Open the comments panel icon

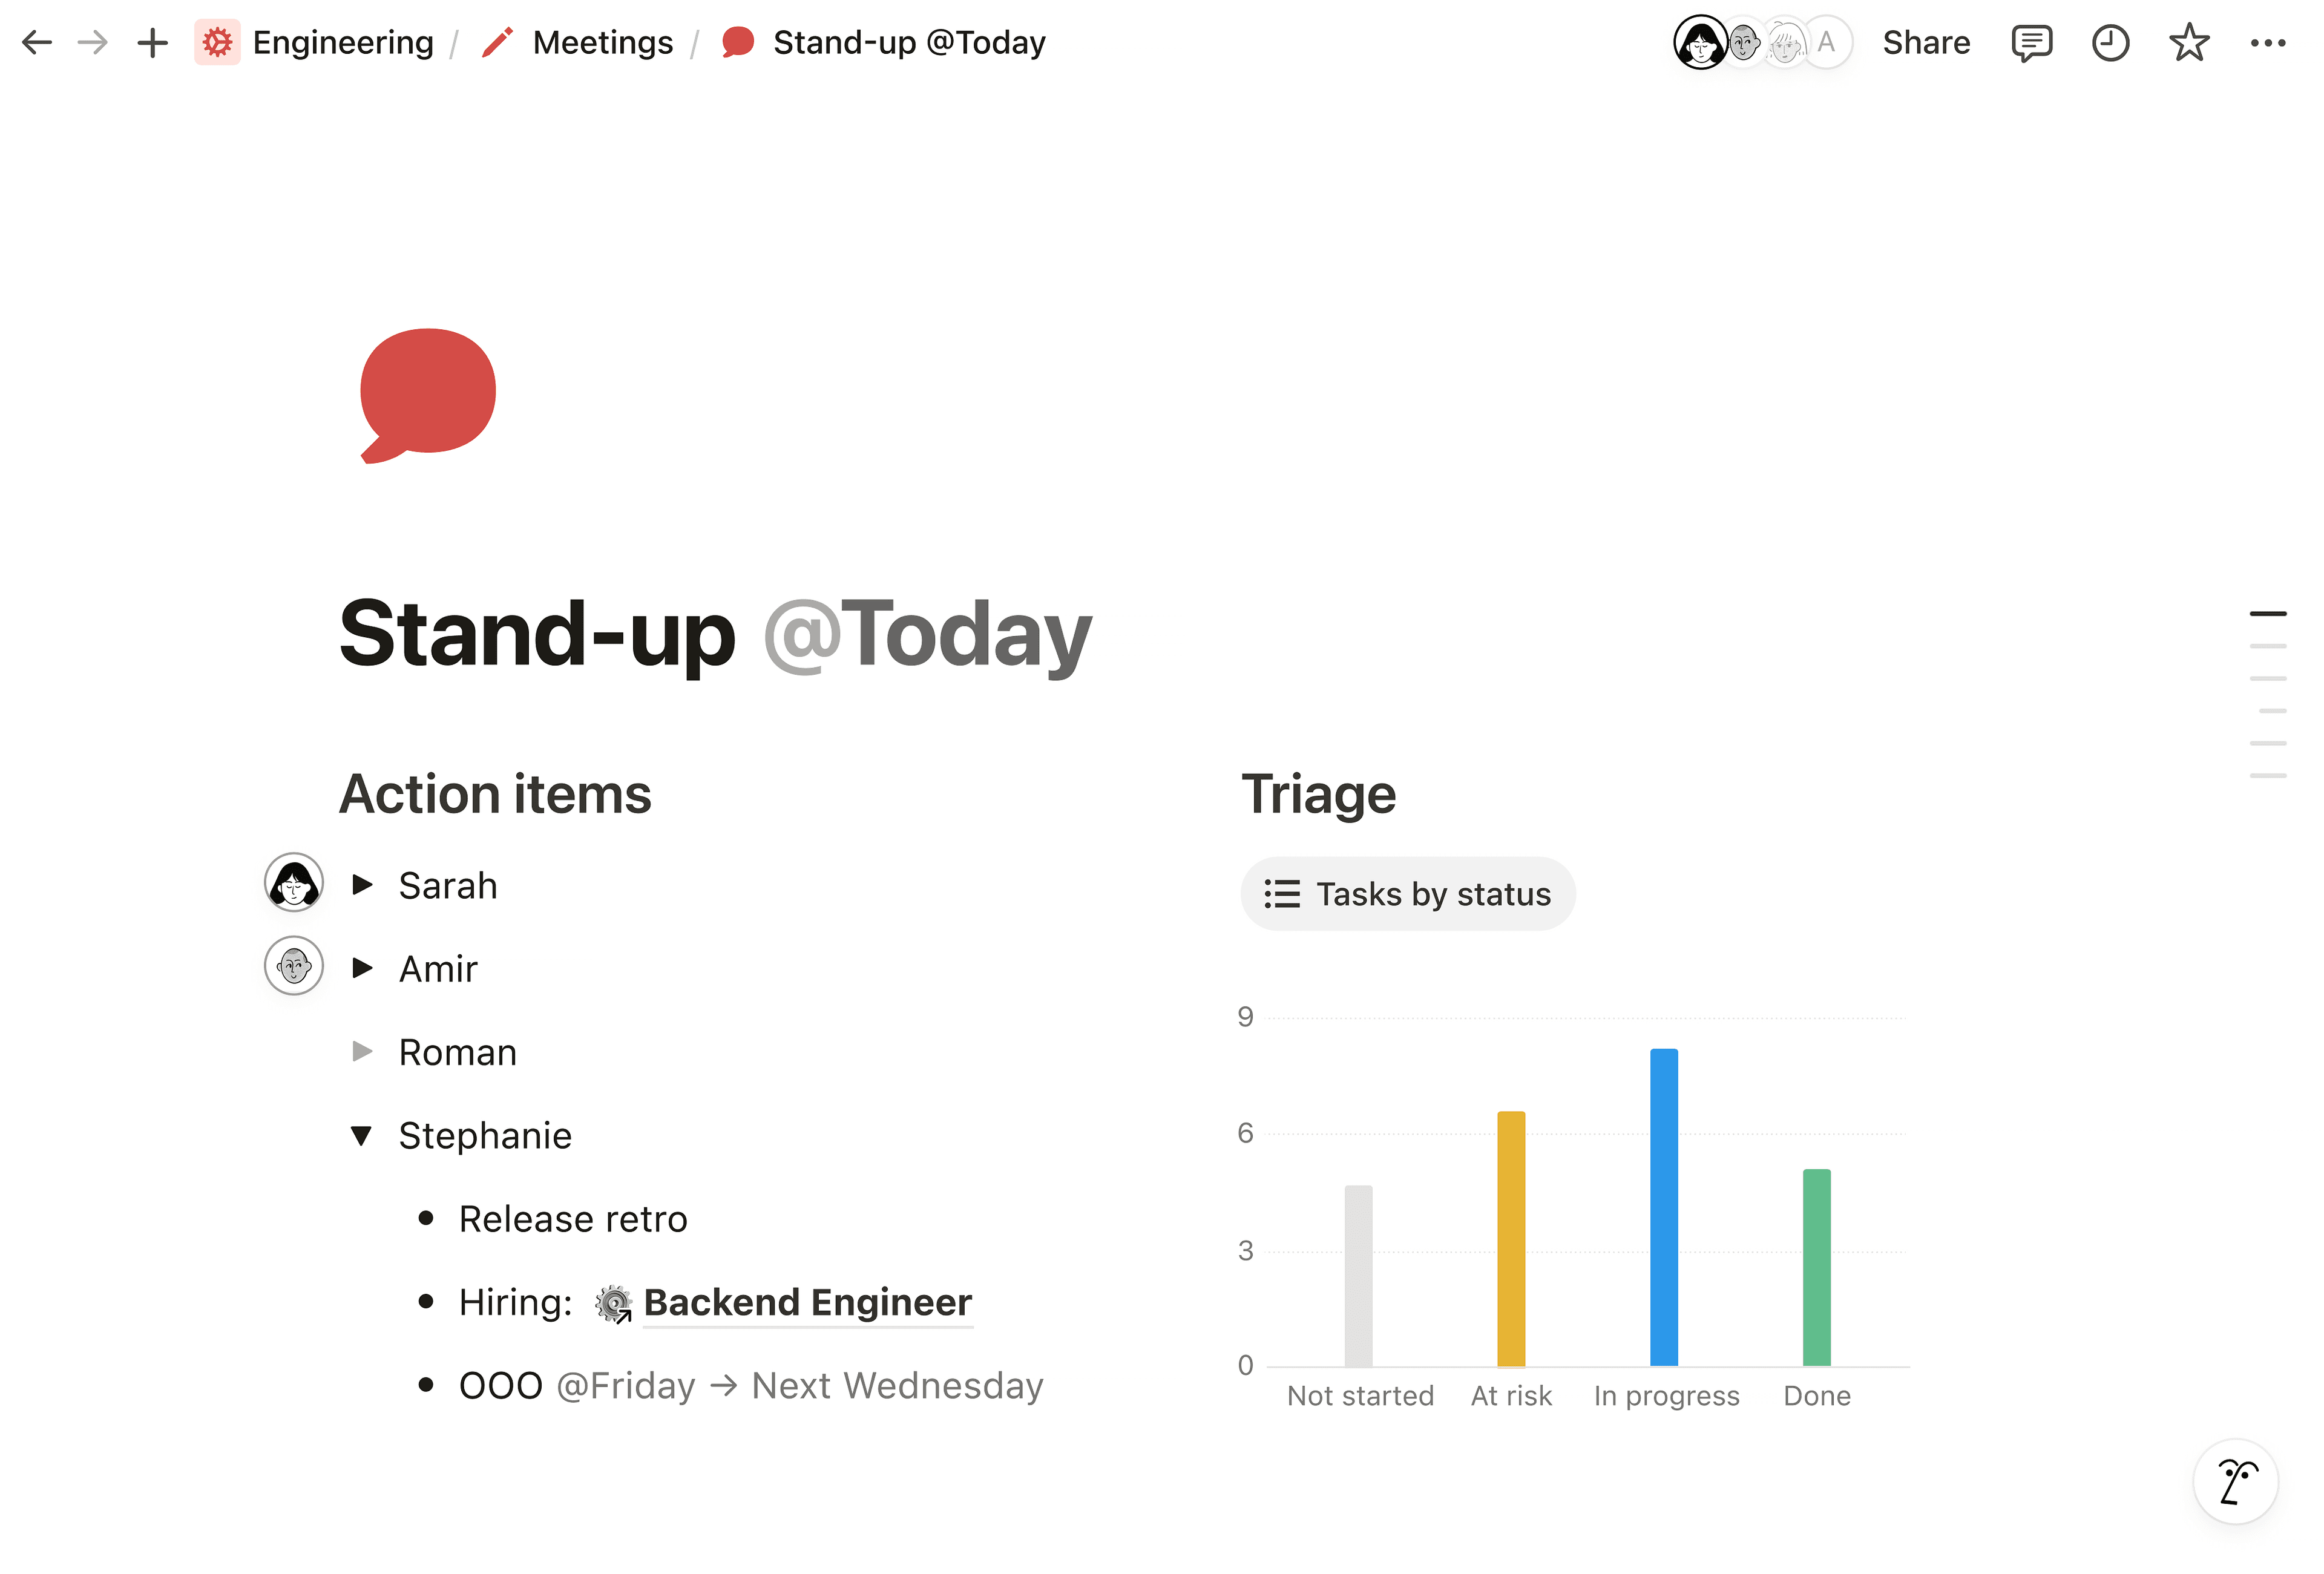click(2031, 43)
